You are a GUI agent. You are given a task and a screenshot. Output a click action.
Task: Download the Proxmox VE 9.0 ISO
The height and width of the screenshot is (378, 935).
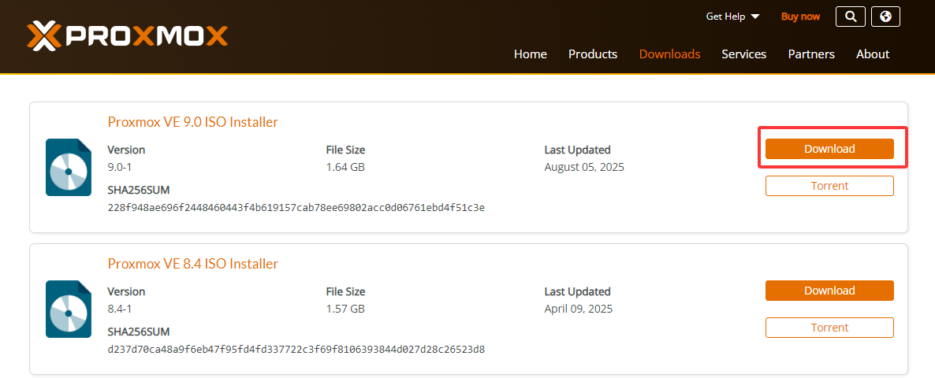pos(829,149)
